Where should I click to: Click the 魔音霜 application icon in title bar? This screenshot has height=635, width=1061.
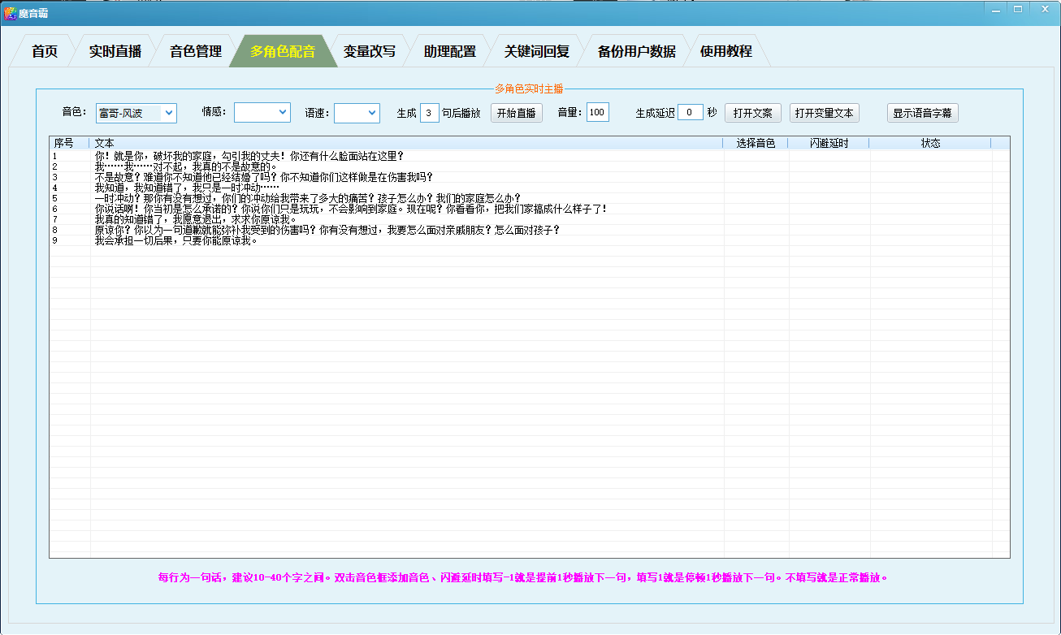[x=9, y=9]
